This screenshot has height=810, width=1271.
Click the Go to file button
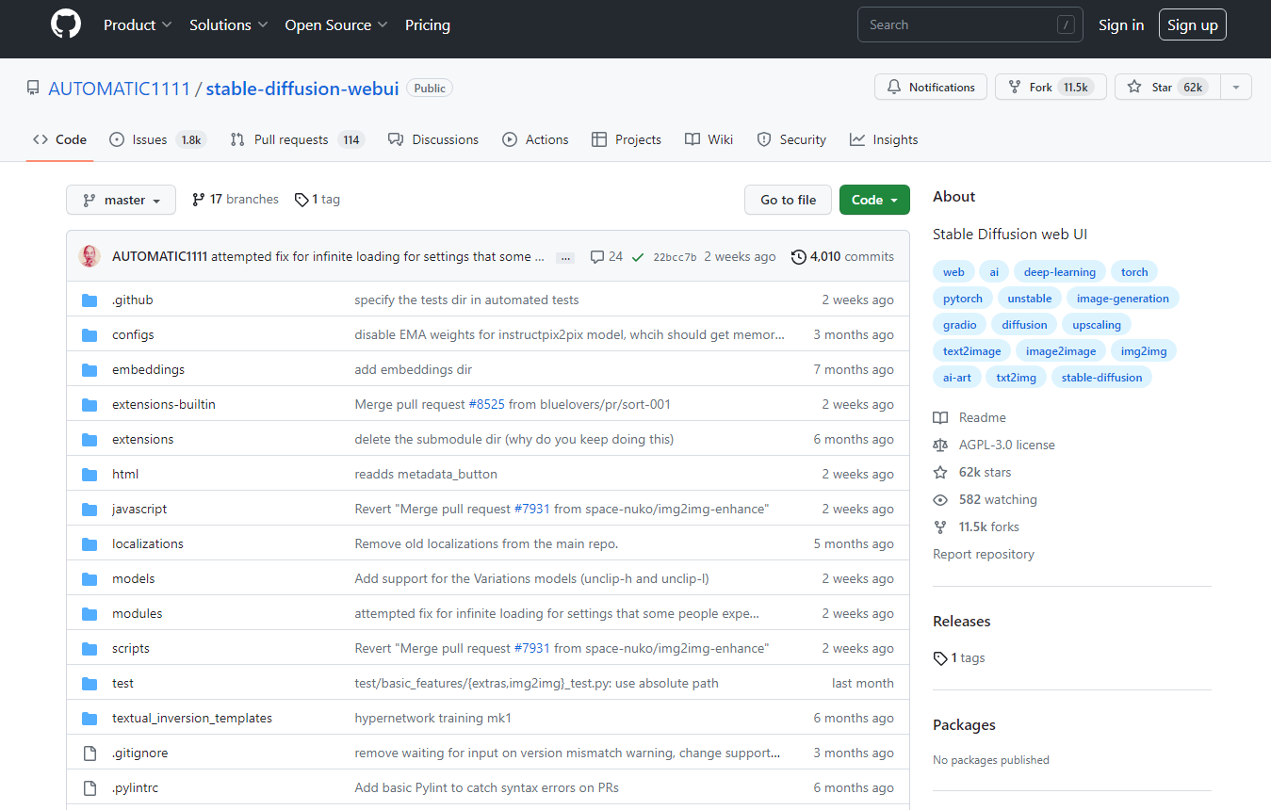click(x=789, y=200)
